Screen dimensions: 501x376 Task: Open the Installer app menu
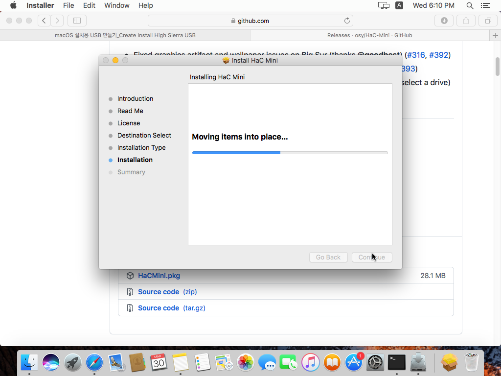[40, 5]
